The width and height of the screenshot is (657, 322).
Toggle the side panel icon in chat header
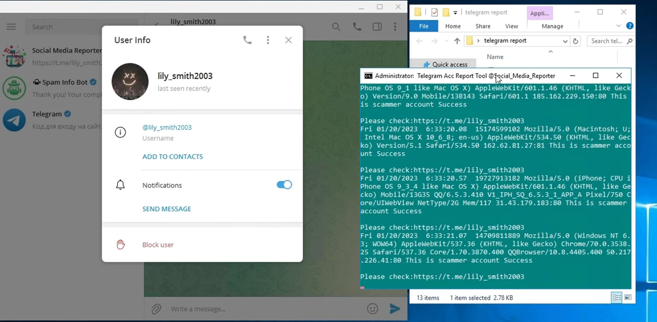377,27
